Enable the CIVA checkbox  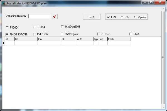131,34
